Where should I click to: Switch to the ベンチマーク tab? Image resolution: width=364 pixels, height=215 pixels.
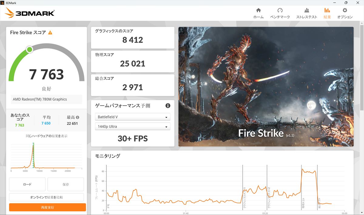point(280,13)
